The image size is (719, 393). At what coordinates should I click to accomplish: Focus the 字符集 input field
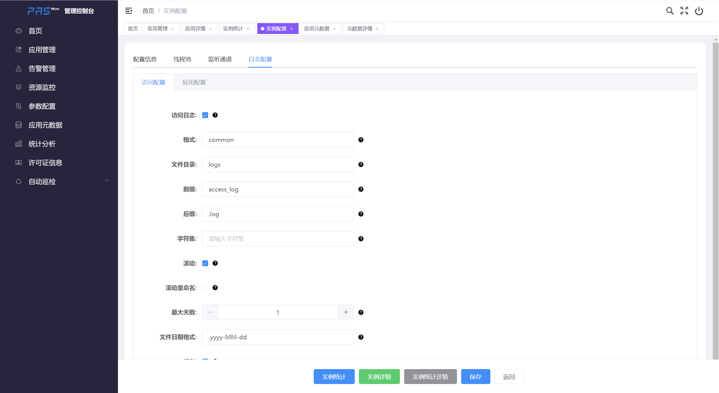[278, 239]
